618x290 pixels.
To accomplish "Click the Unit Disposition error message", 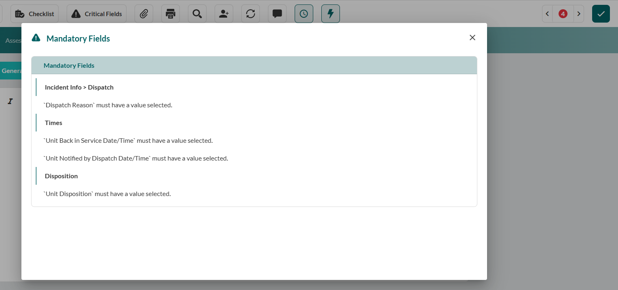I will 107,194.
